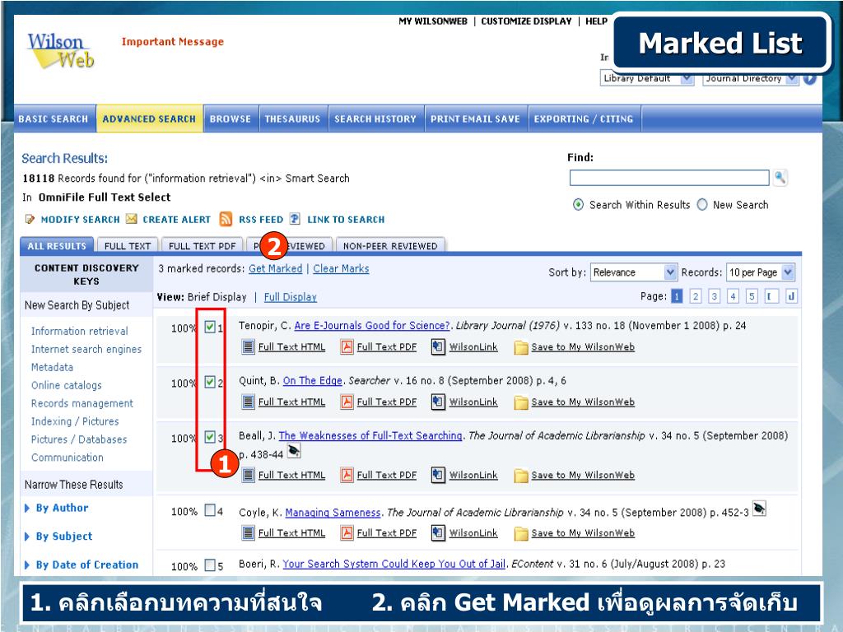Open My WilsonWeb link

[433, 21]
